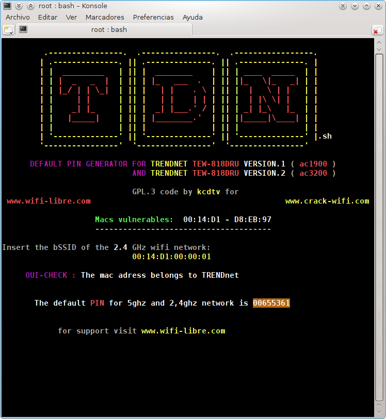
Task: Click the new tab icon
Action: 8,30
